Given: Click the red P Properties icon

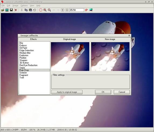Looking at the screenshot, I should point(86,10).
